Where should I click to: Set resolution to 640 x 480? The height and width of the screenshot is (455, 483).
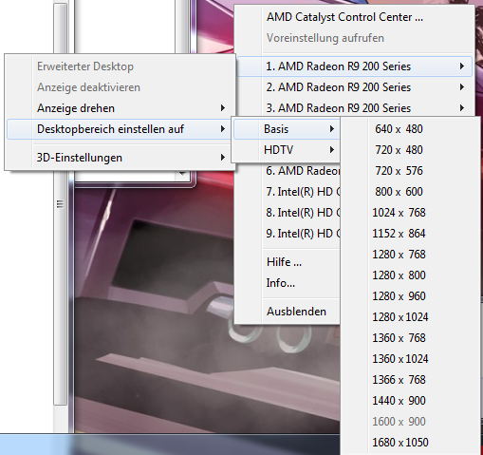tap(410, 129)
